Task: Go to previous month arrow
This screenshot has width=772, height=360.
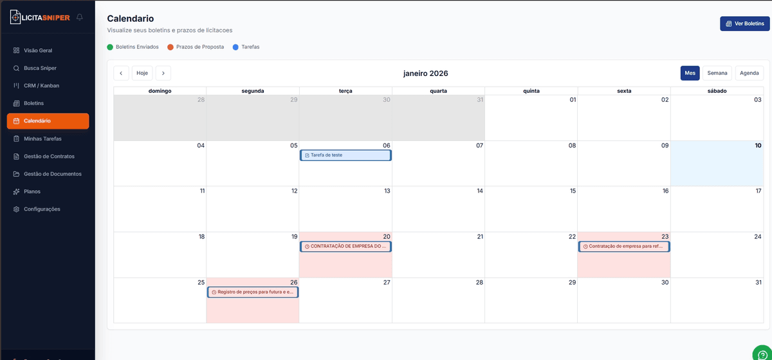Action: tap(121, 73)
